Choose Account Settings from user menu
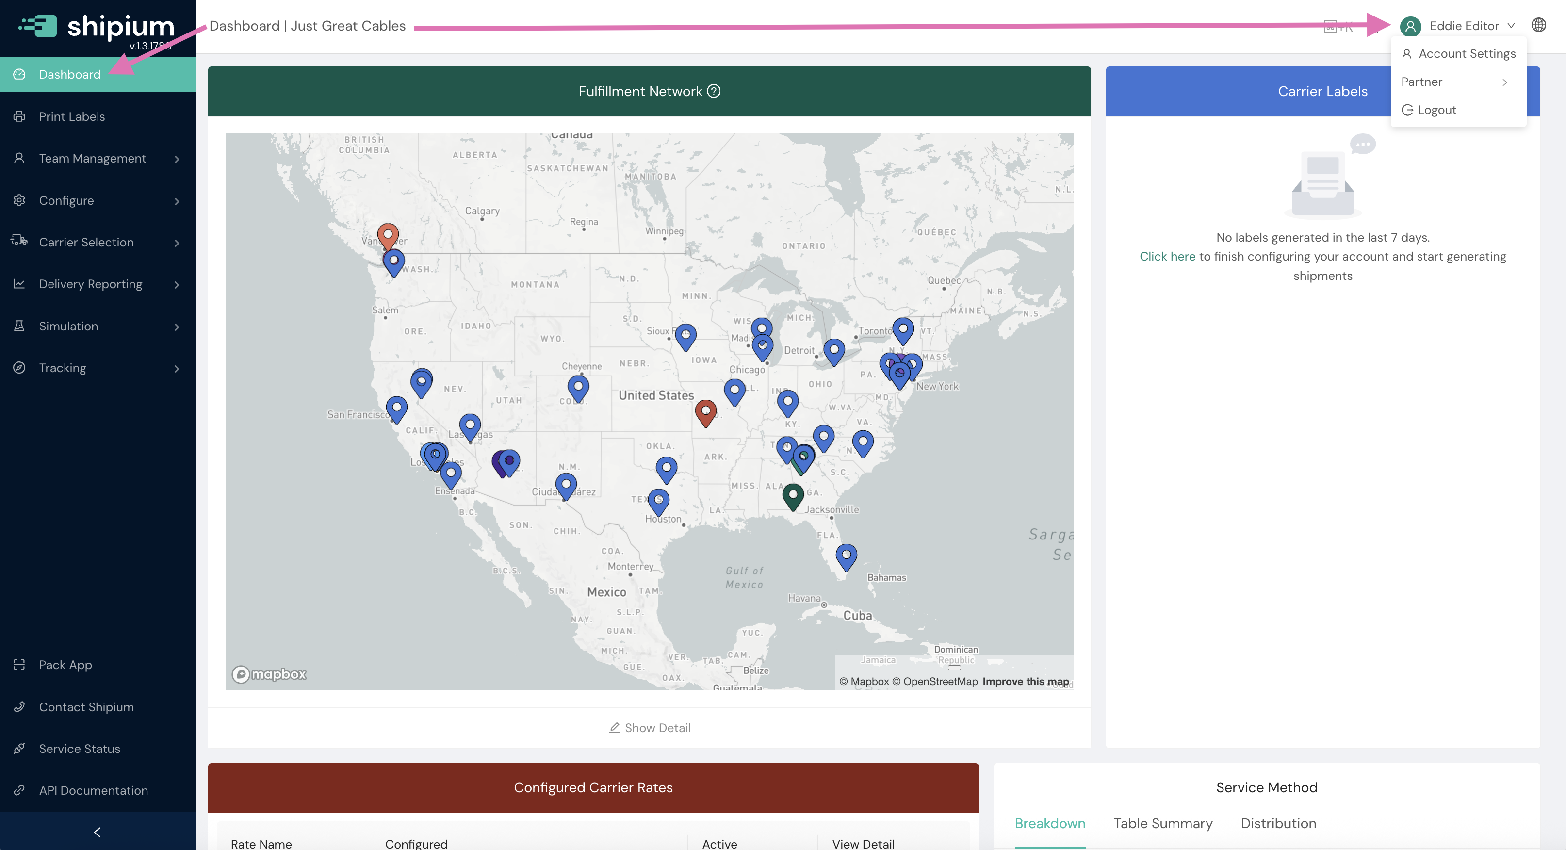This screenshot has height=850, width=1566. pyautogui.click(x=1466, y=53)
